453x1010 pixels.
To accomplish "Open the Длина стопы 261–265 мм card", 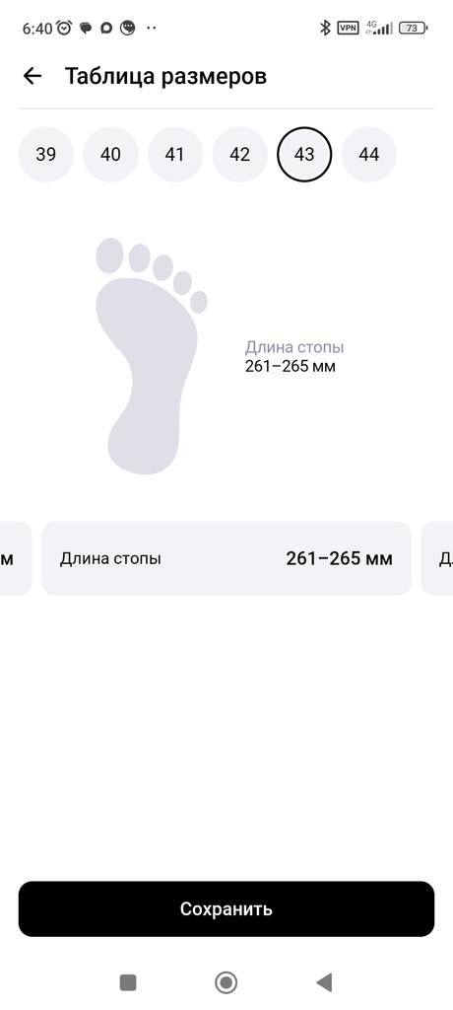I will [x=226, y=558].
